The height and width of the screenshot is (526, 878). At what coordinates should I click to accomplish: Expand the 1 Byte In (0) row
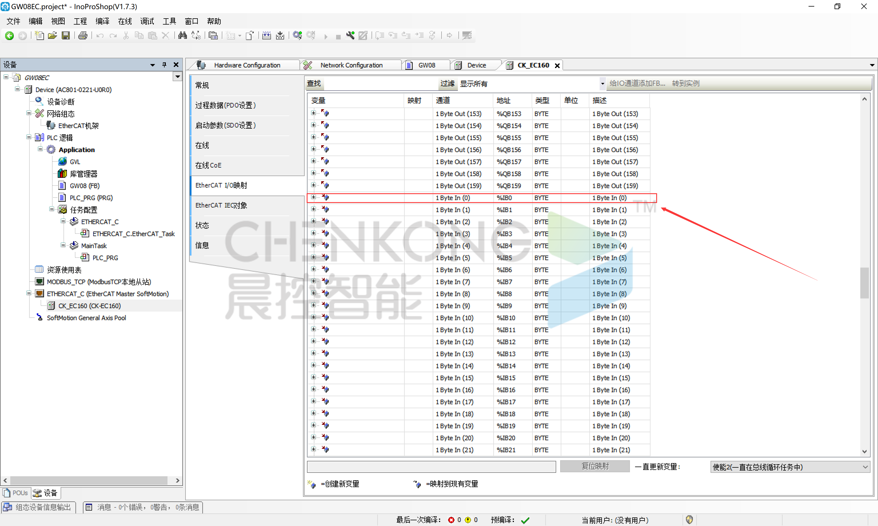pos(313,197)
